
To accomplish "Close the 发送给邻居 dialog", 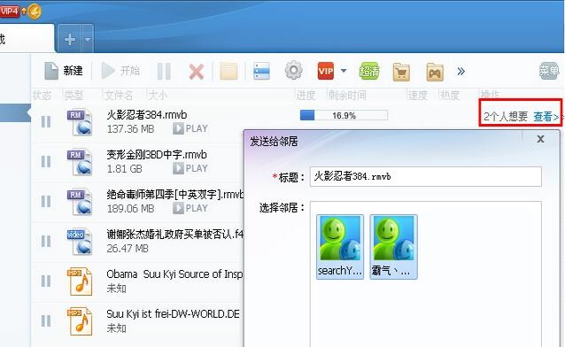I will pos(540,139).
